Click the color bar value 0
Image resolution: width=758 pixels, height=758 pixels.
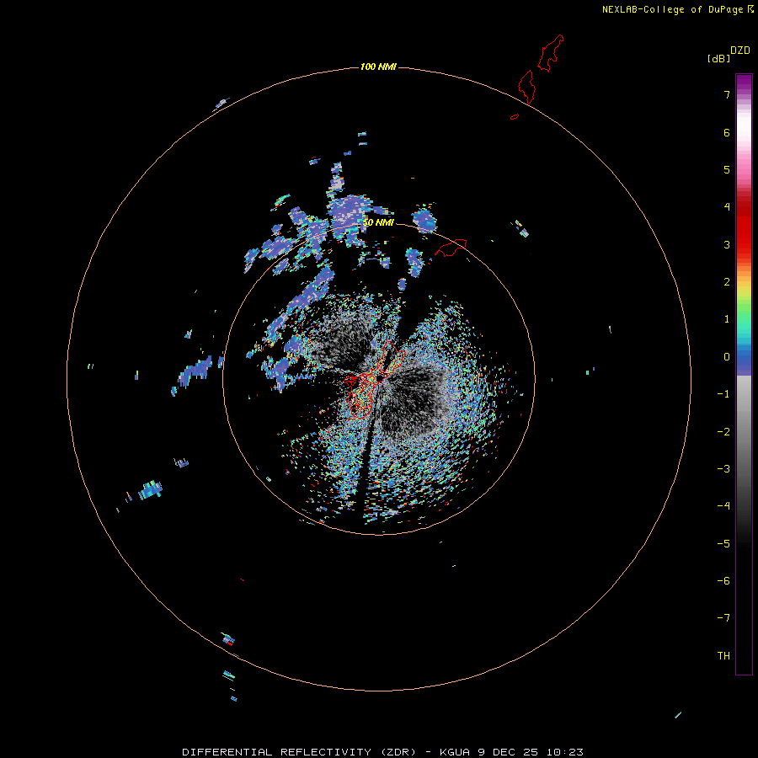pos(727,357)
